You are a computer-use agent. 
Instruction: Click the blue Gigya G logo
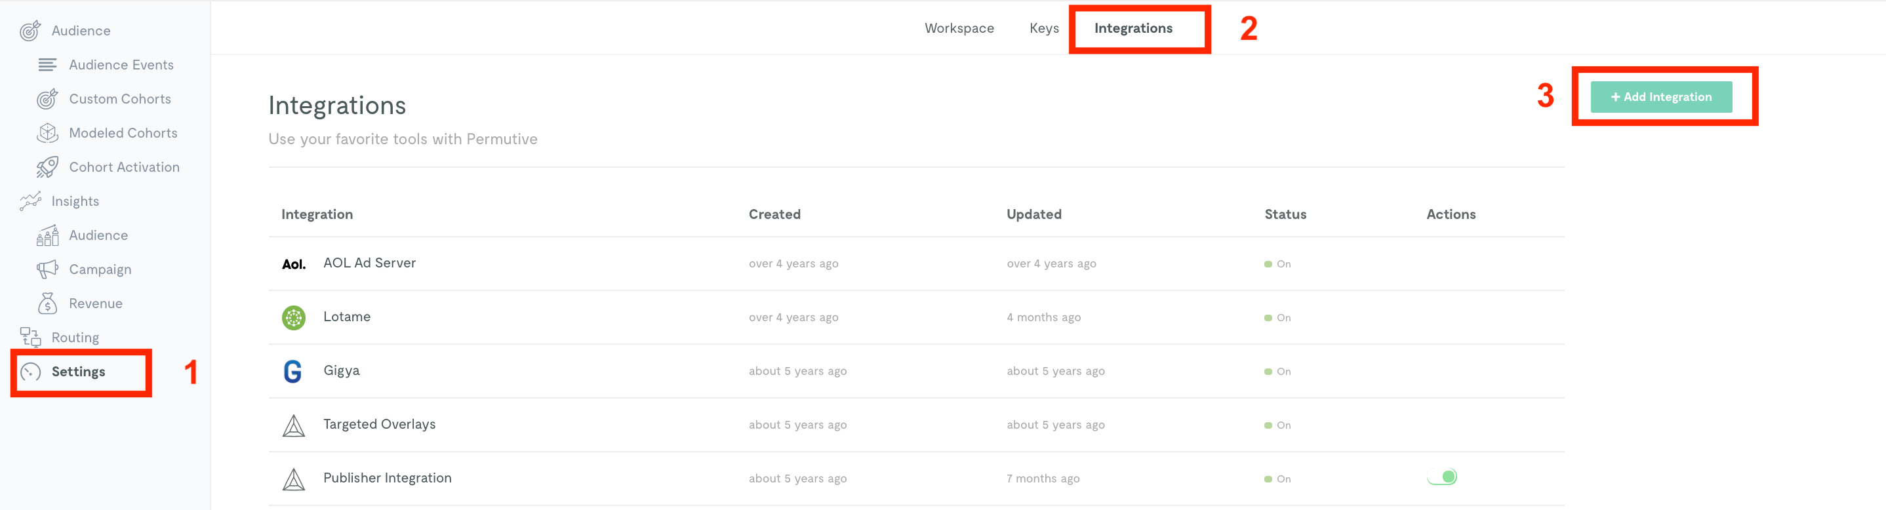[x=293, y=372]
